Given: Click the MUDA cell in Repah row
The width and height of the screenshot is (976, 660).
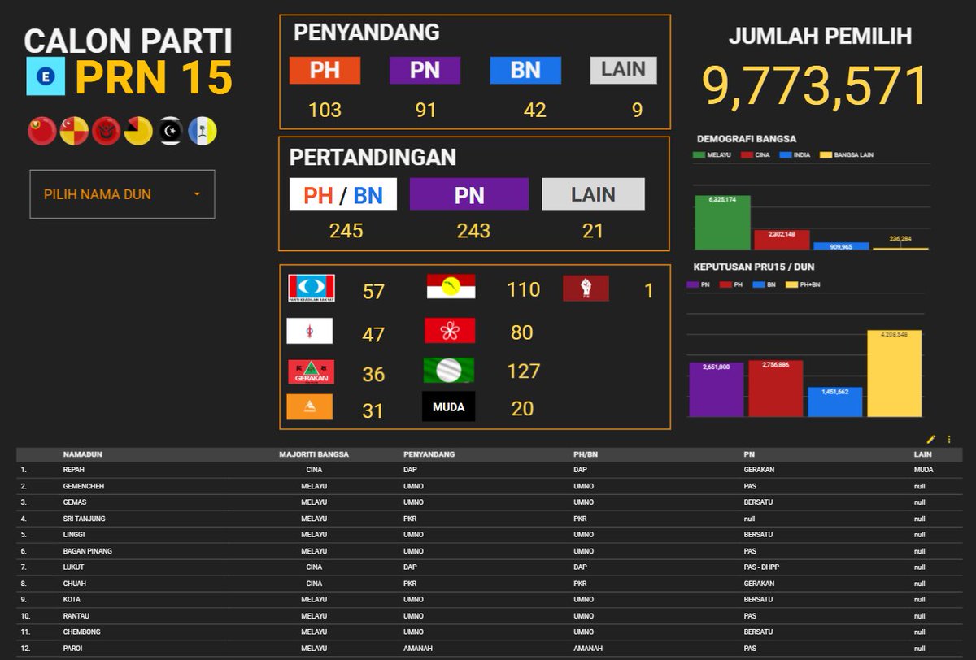Looking at the screenshot, I should [x=923, y=470].
